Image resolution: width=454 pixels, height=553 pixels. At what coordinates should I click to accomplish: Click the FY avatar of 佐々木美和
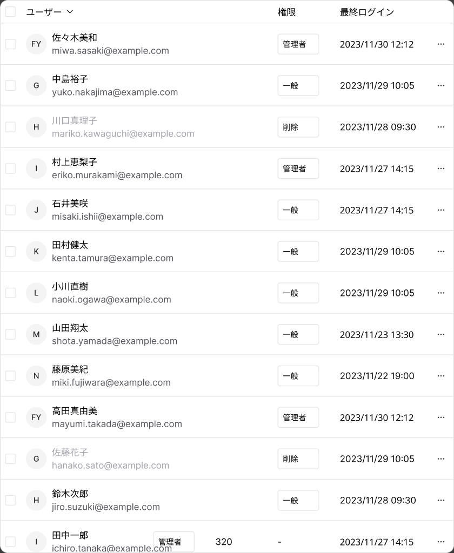tap(36, 44)
